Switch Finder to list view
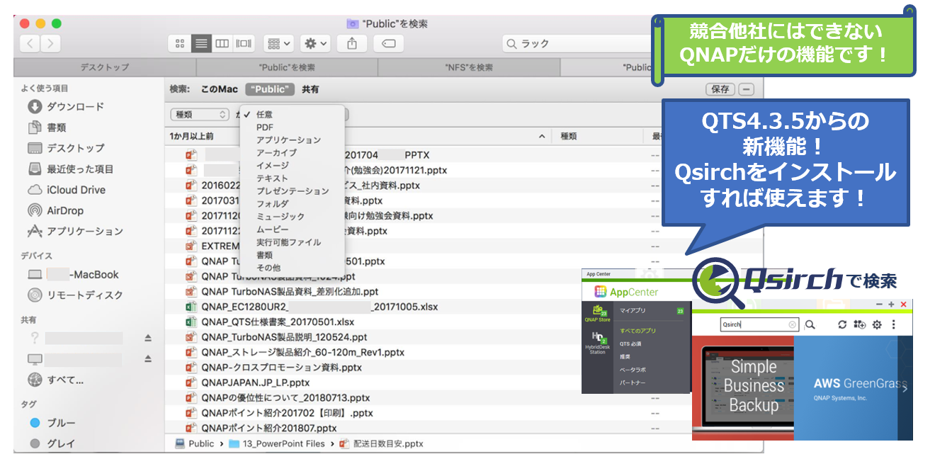The height and width of the screenshot is (454, 935). 201,44
